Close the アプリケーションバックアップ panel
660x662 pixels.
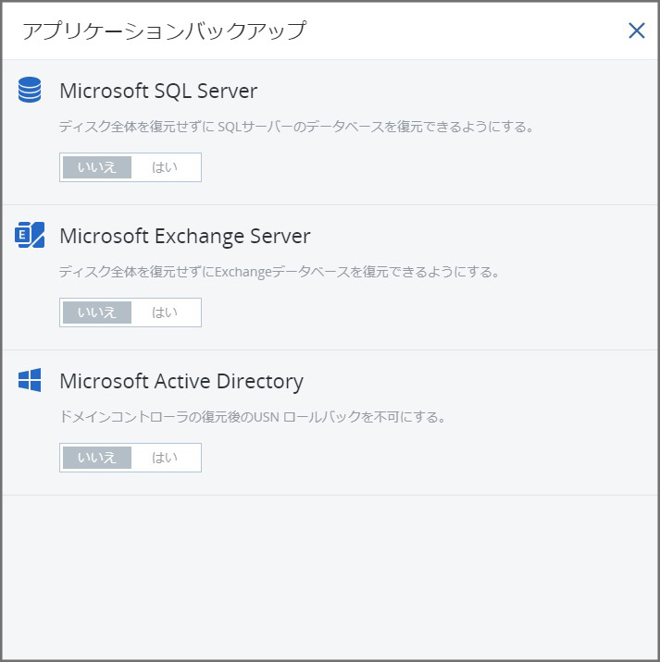tap(636, 31)
